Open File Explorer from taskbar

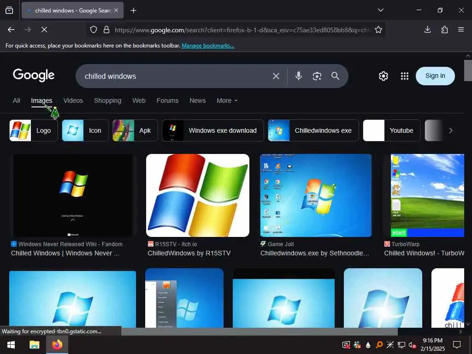click(34, 345)
